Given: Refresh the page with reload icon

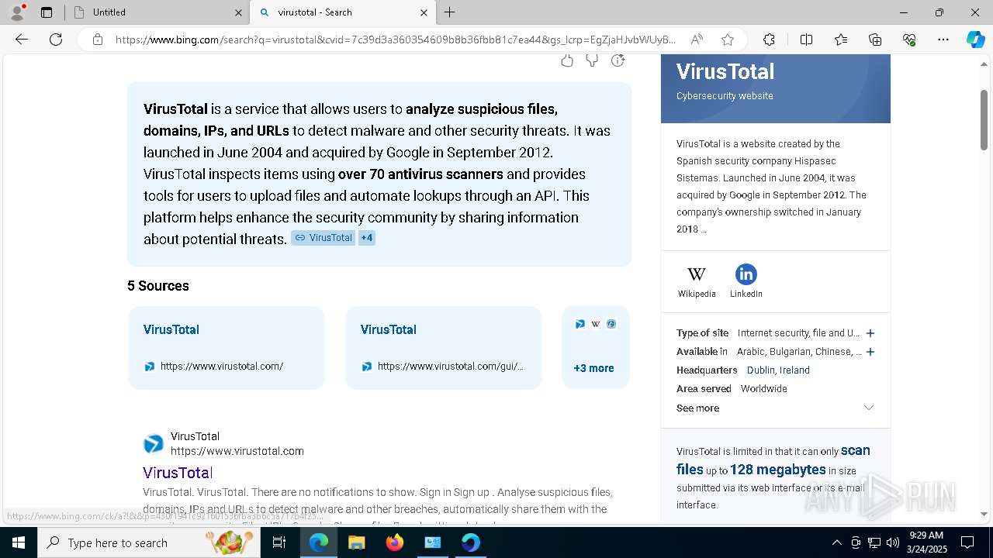Looking at the screenshot, I should point(56,40).
